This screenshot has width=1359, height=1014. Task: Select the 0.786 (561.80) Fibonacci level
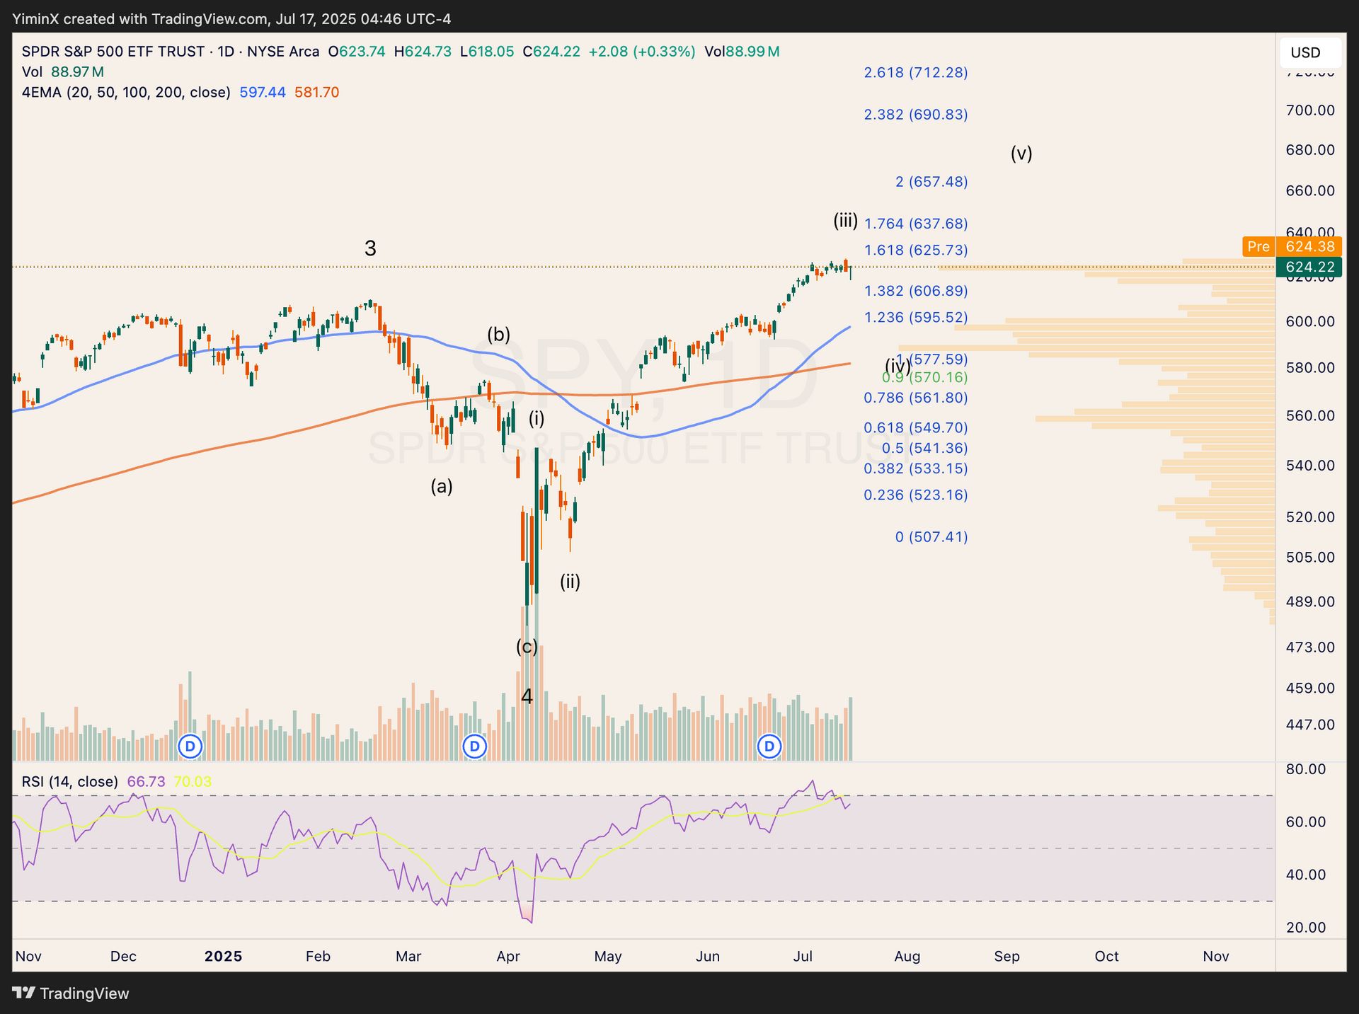pyautogui.click(x=916, y=398)
